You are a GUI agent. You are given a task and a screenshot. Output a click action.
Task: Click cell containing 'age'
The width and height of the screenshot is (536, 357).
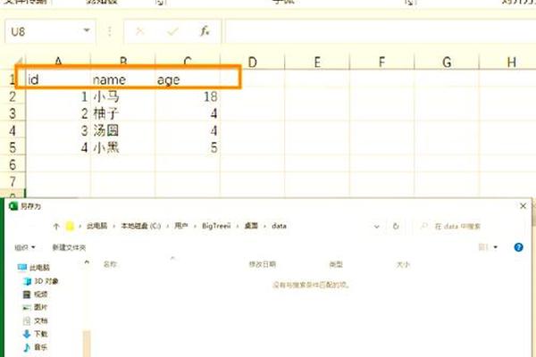click(188, 79)
